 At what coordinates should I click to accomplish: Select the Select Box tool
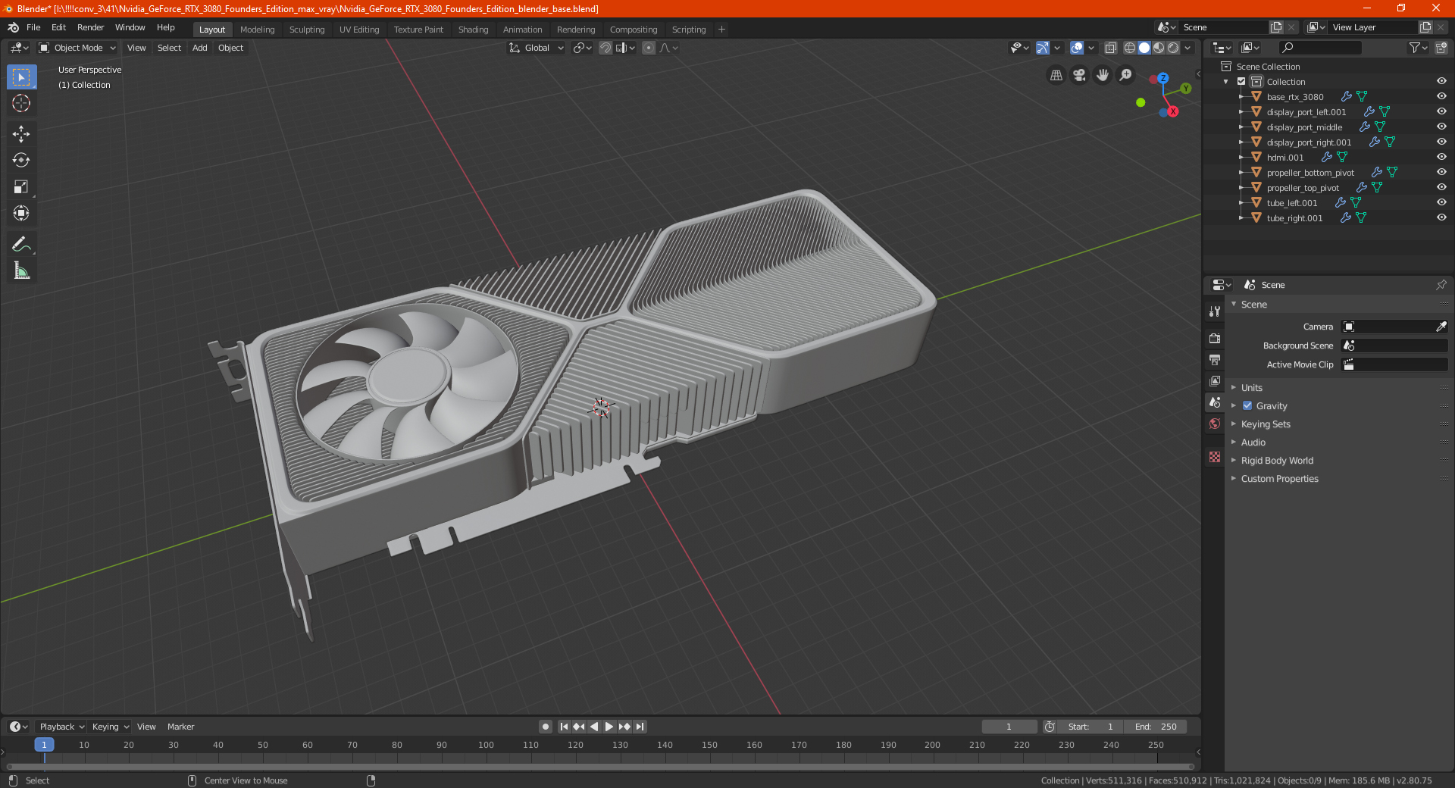tap(21, 77)
